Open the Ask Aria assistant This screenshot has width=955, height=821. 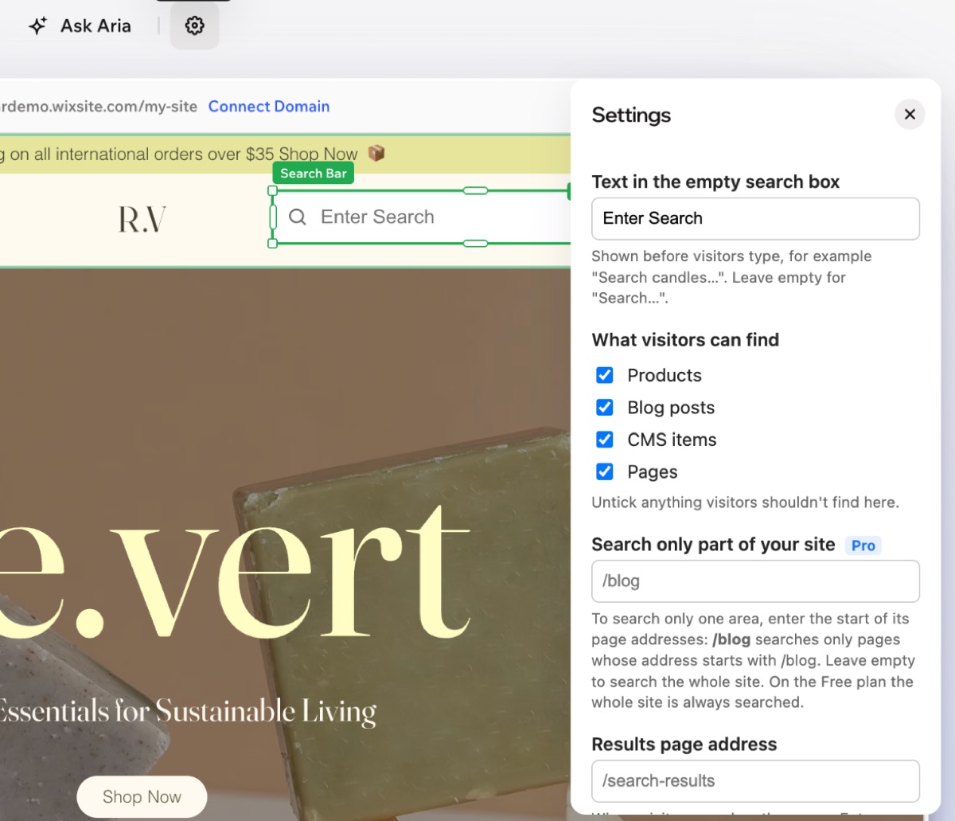(80, 25)
